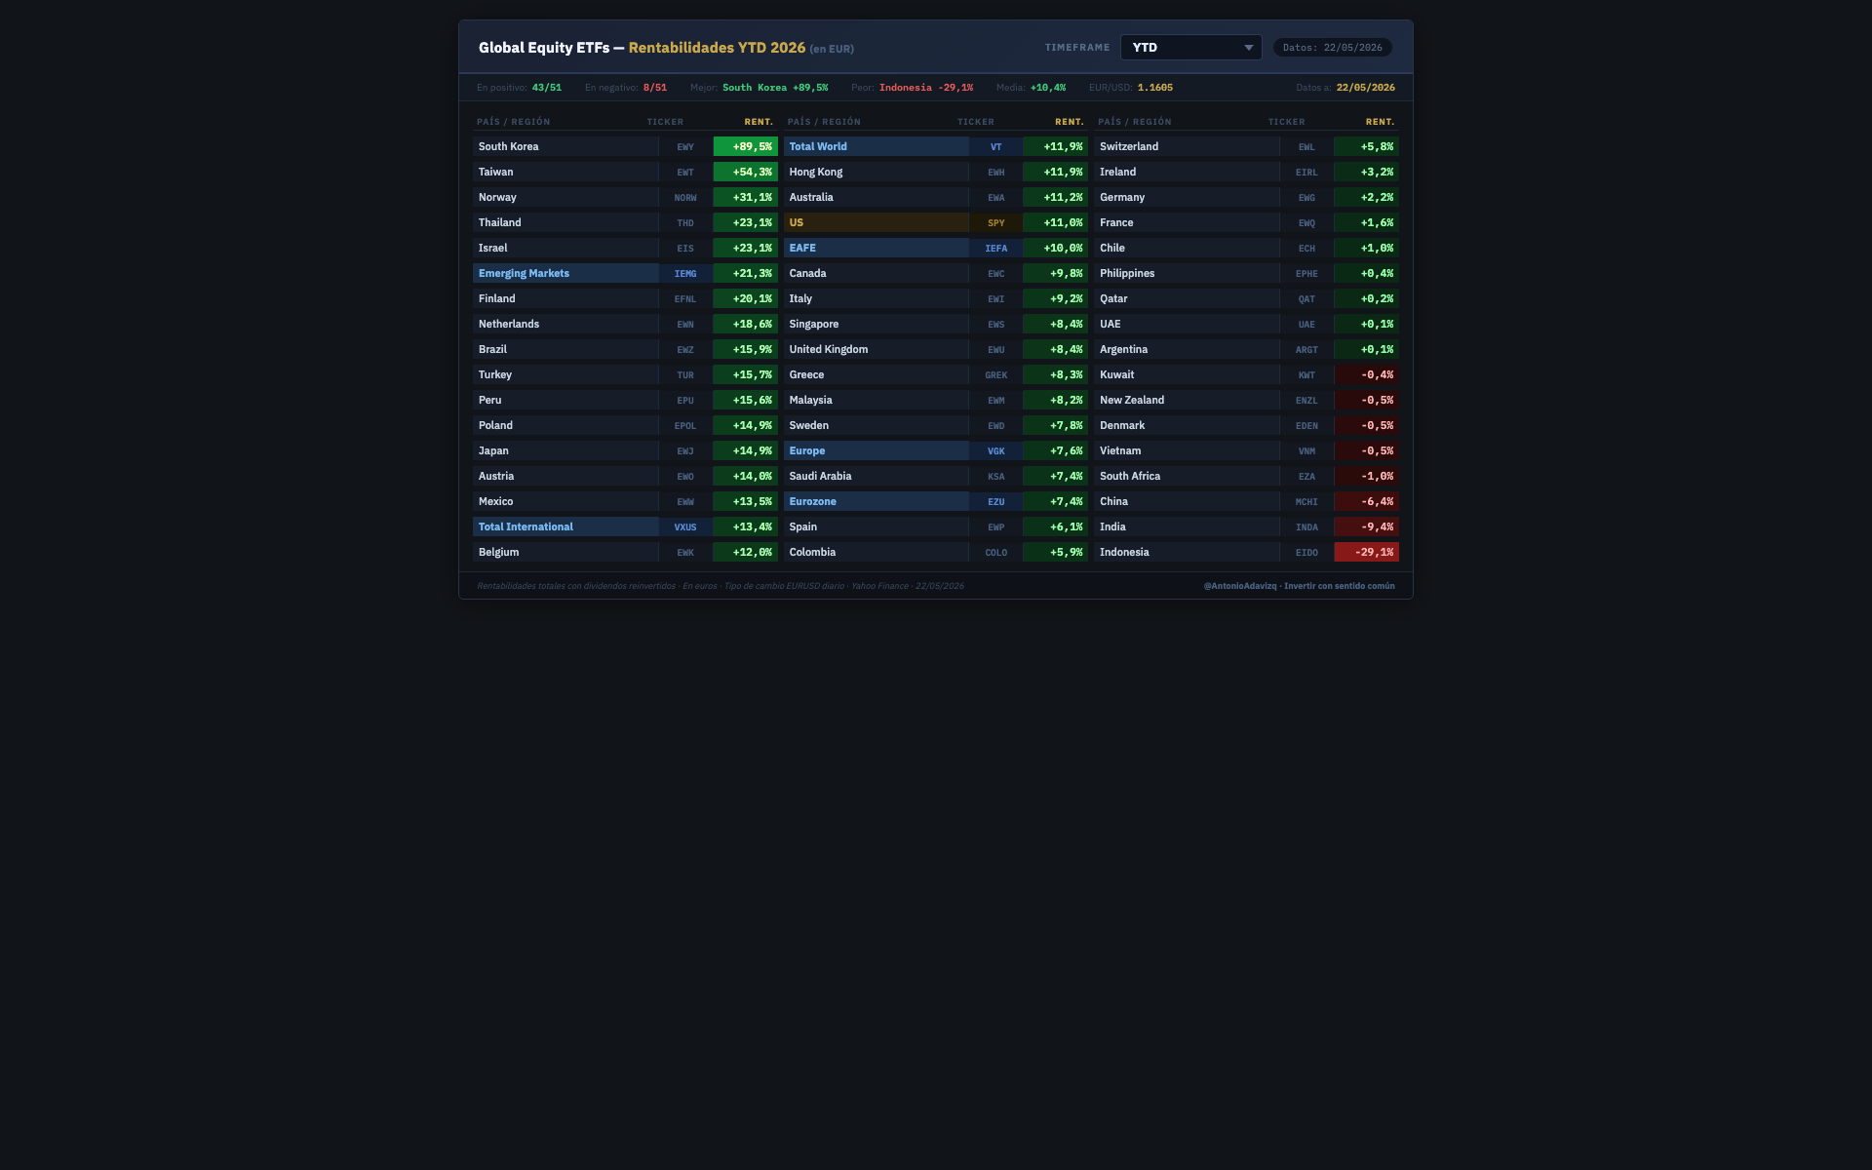Click the IEFA ticker cell
The image size is (1872, 1170).
995,248
